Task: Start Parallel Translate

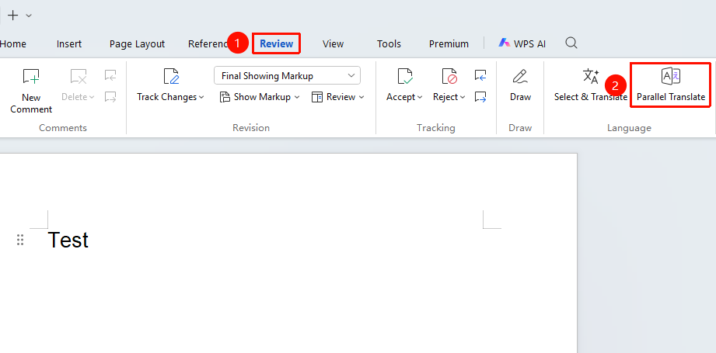Action: click(670, 85)
